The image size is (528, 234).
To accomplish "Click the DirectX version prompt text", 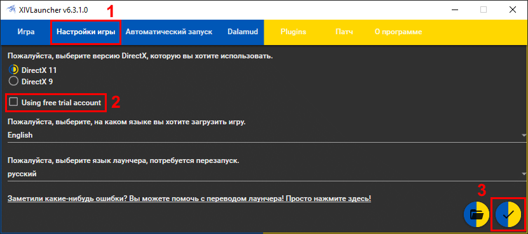I will tap(140, 56).
